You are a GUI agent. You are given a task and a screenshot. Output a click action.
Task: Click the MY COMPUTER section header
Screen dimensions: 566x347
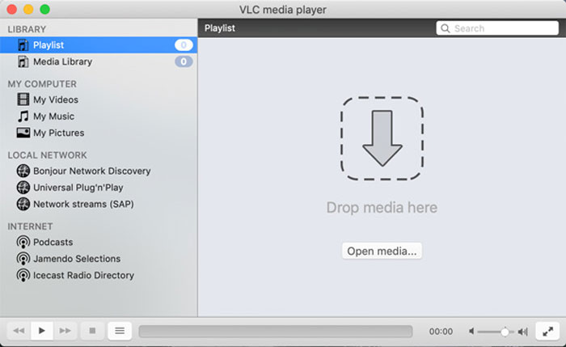pyautogui.click(x=42, y=84)
